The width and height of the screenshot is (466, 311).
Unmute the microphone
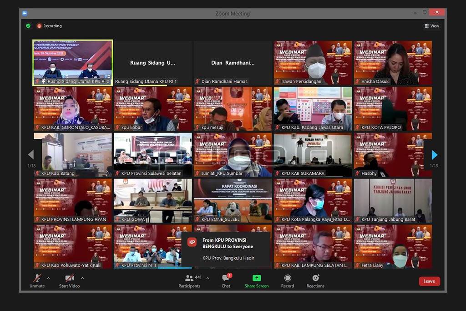[x=37, y=281]
